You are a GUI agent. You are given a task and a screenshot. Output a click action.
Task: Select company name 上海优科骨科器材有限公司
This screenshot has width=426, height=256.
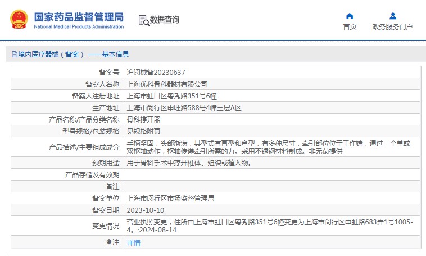[x=167, y=84]
